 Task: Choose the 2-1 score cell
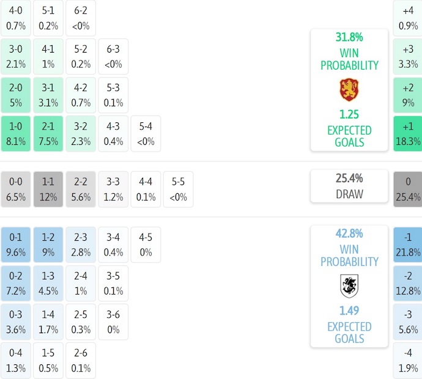coord(48,134)
